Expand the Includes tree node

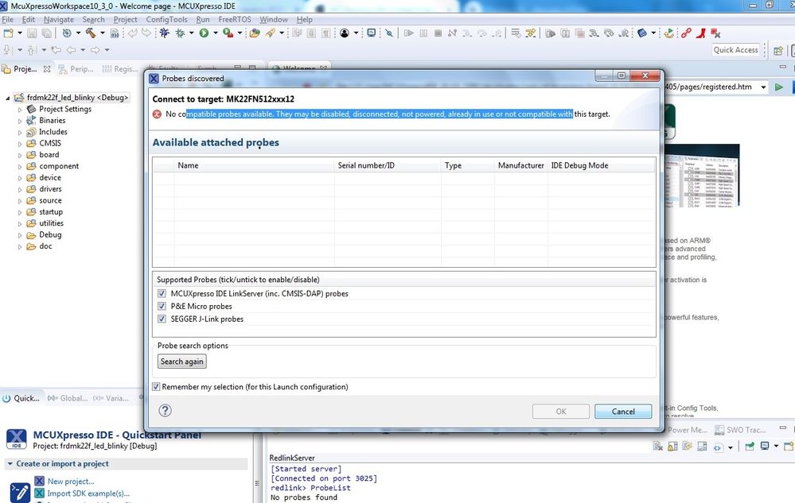(20, 133)
